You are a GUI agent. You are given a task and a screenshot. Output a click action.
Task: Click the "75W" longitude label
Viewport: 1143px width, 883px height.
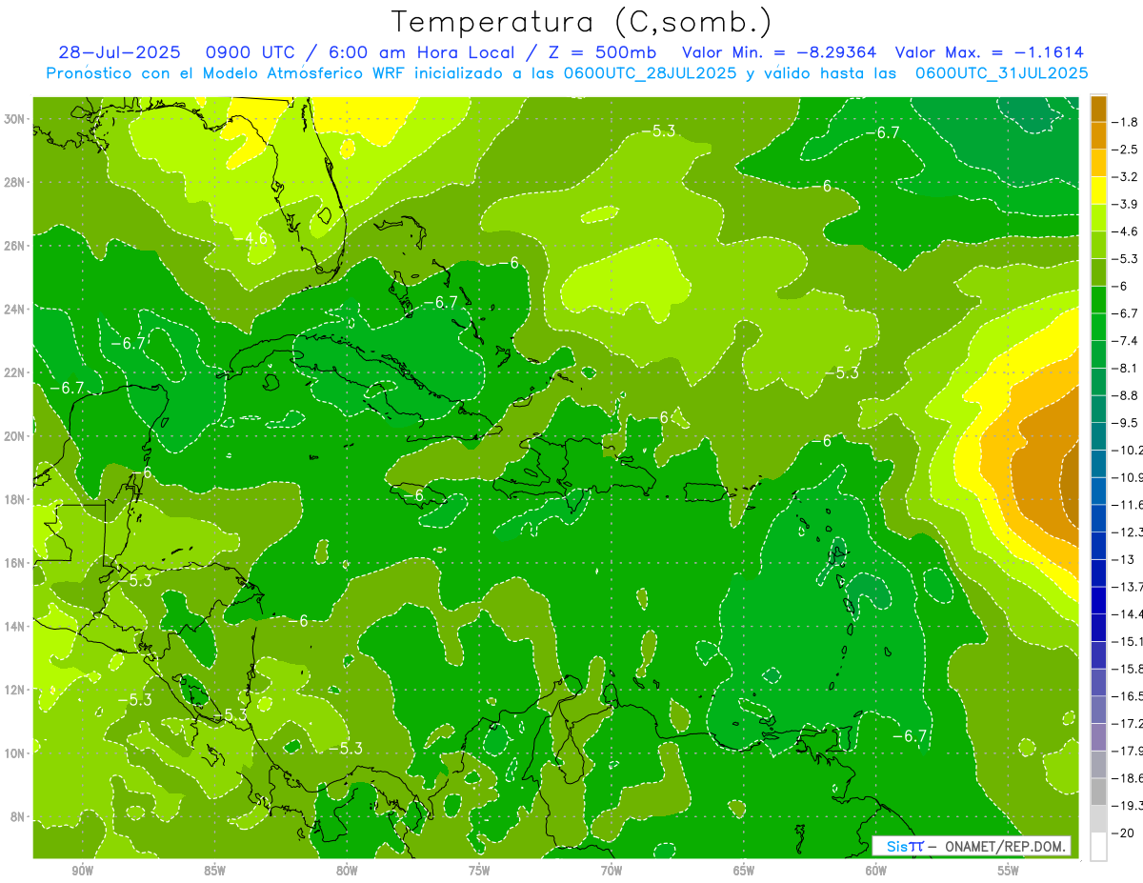(x=479, y=871)
